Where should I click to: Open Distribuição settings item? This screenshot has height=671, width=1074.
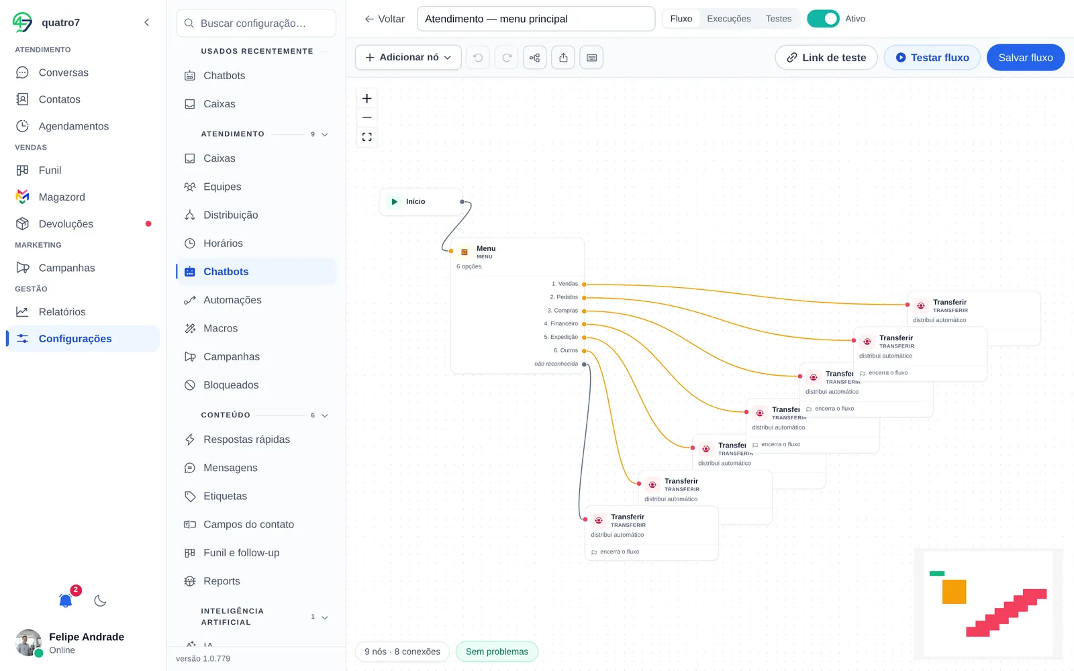(256, 215)
